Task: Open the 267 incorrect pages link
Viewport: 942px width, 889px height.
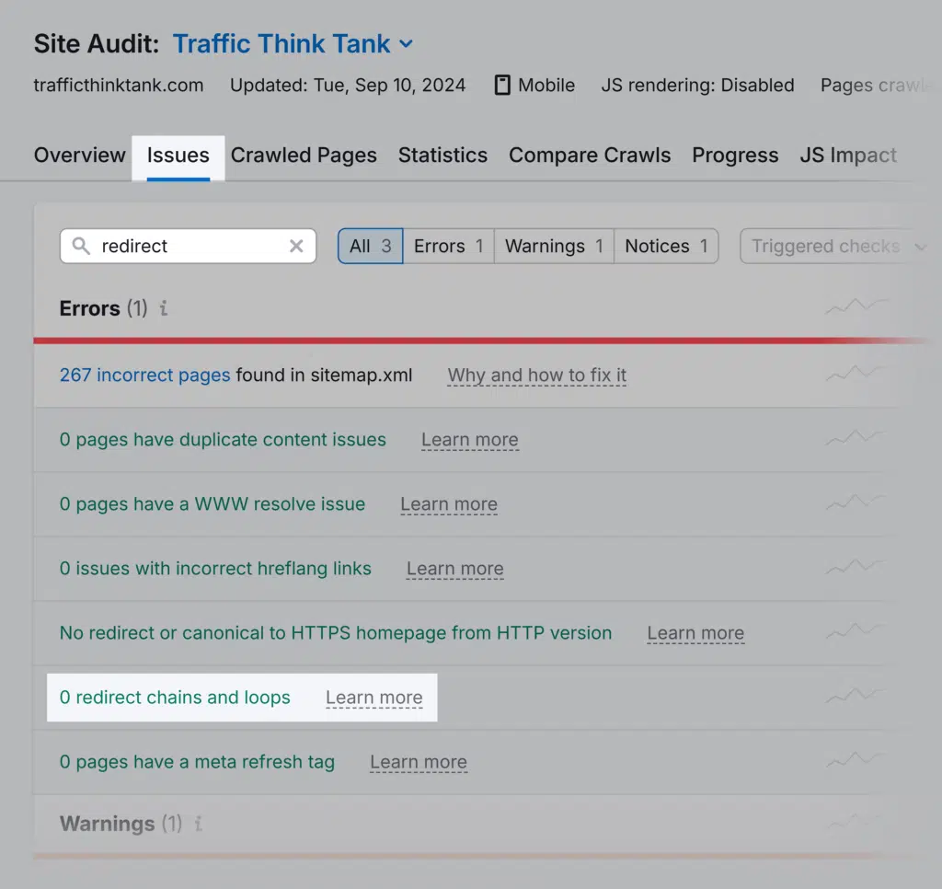Action: [144, 375]
